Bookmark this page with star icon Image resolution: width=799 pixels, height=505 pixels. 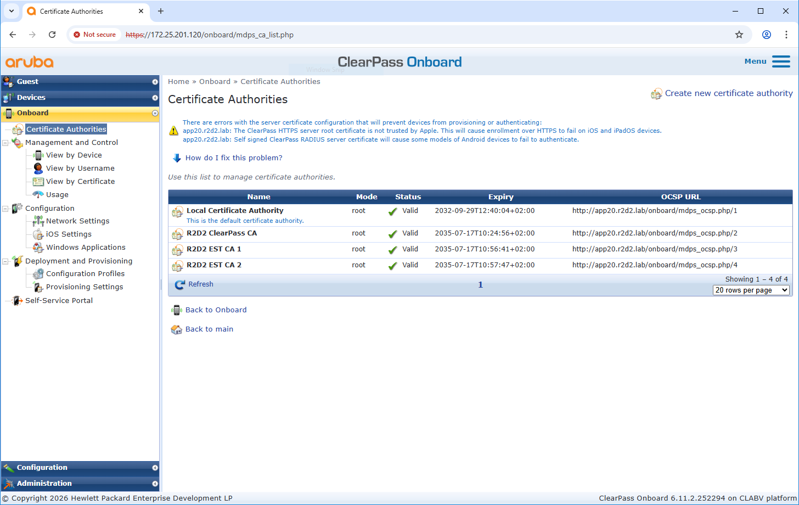(739, 35)
